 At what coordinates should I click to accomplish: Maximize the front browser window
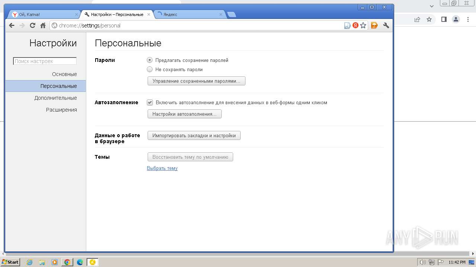coord(372,7)
